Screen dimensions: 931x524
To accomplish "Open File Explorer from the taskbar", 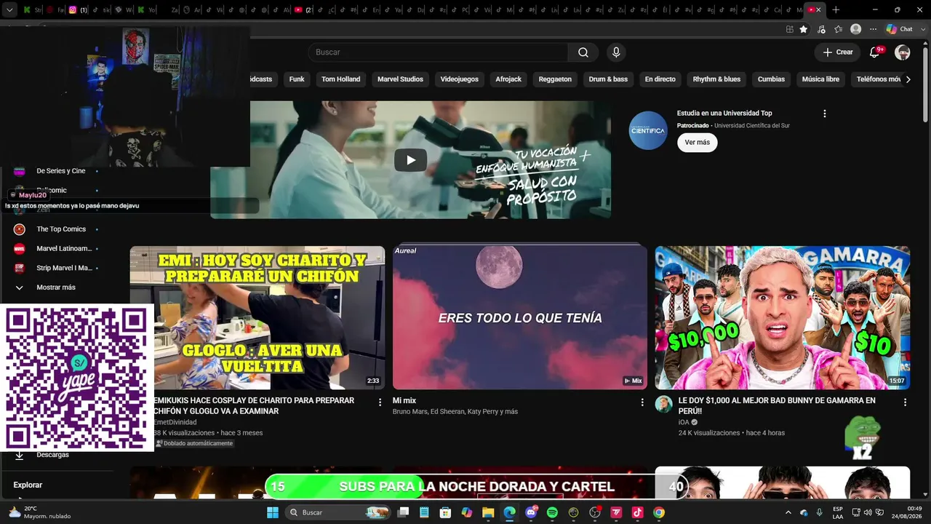I will tap(488, 512).
